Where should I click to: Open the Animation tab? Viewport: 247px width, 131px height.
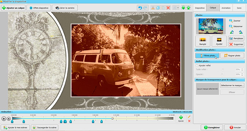(226, 8)
